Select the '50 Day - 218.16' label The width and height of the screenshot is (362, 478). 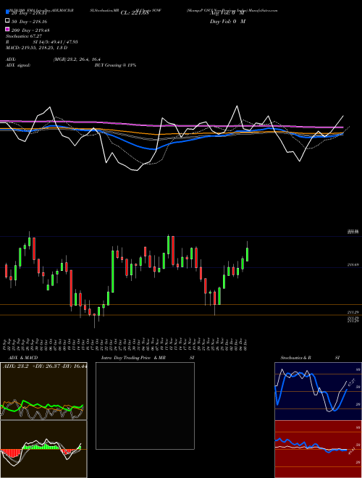(29, 22)
